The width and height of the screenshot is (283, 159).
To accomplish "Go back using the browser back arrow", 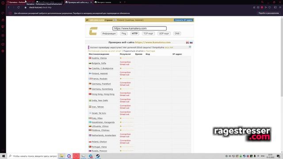I will 8,8.
